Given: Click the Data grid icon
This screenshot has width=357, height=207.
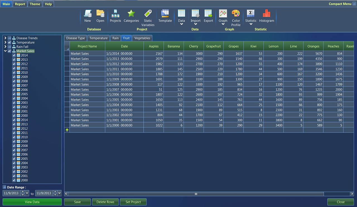Looking at the screenshot, I should point(182,13).
